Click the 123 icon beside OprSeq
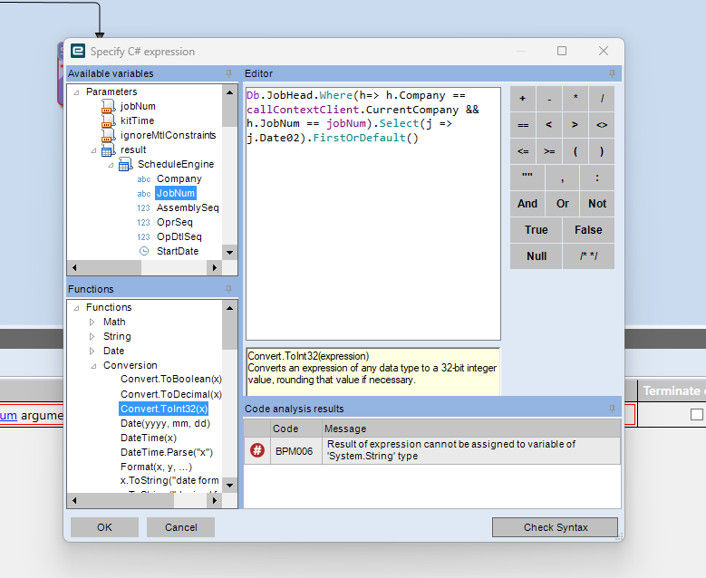This screenshot has width=706, height=578. pyautogui.click(x=143, y=222)
